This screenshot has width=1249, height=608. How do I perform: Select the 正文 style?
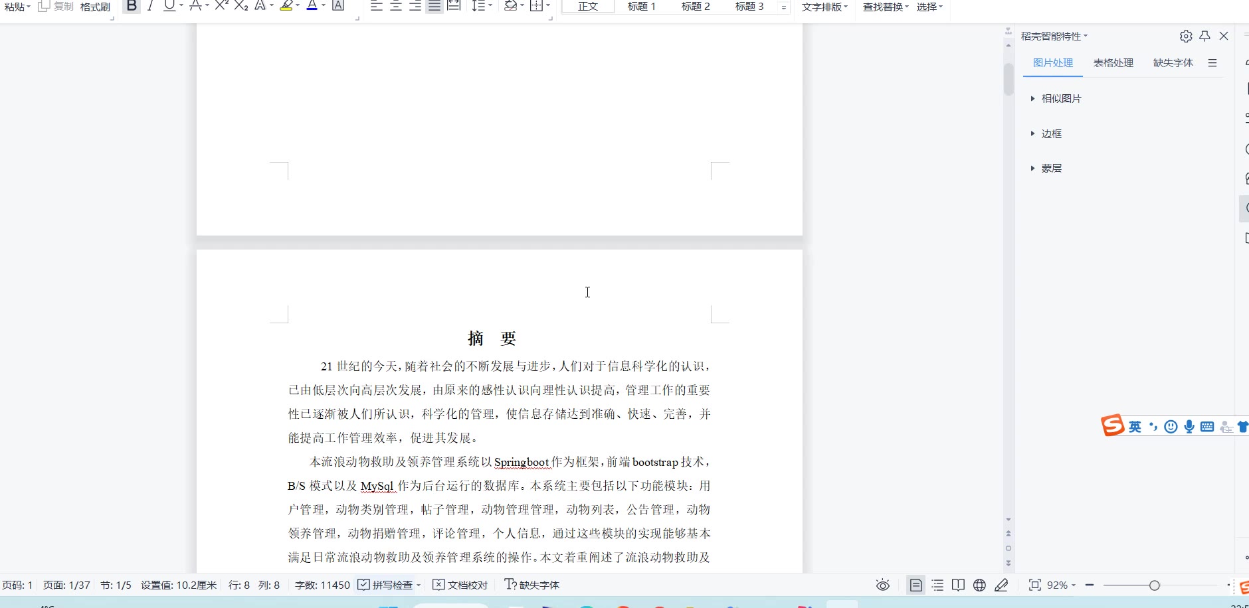(x=588, y=7)
